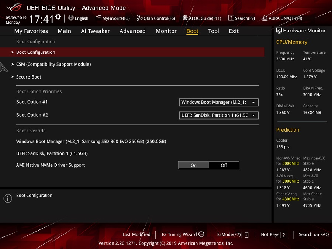This screenshot has height=249, width=332.
Task: Open date and time settings gear
Action: 58,17
